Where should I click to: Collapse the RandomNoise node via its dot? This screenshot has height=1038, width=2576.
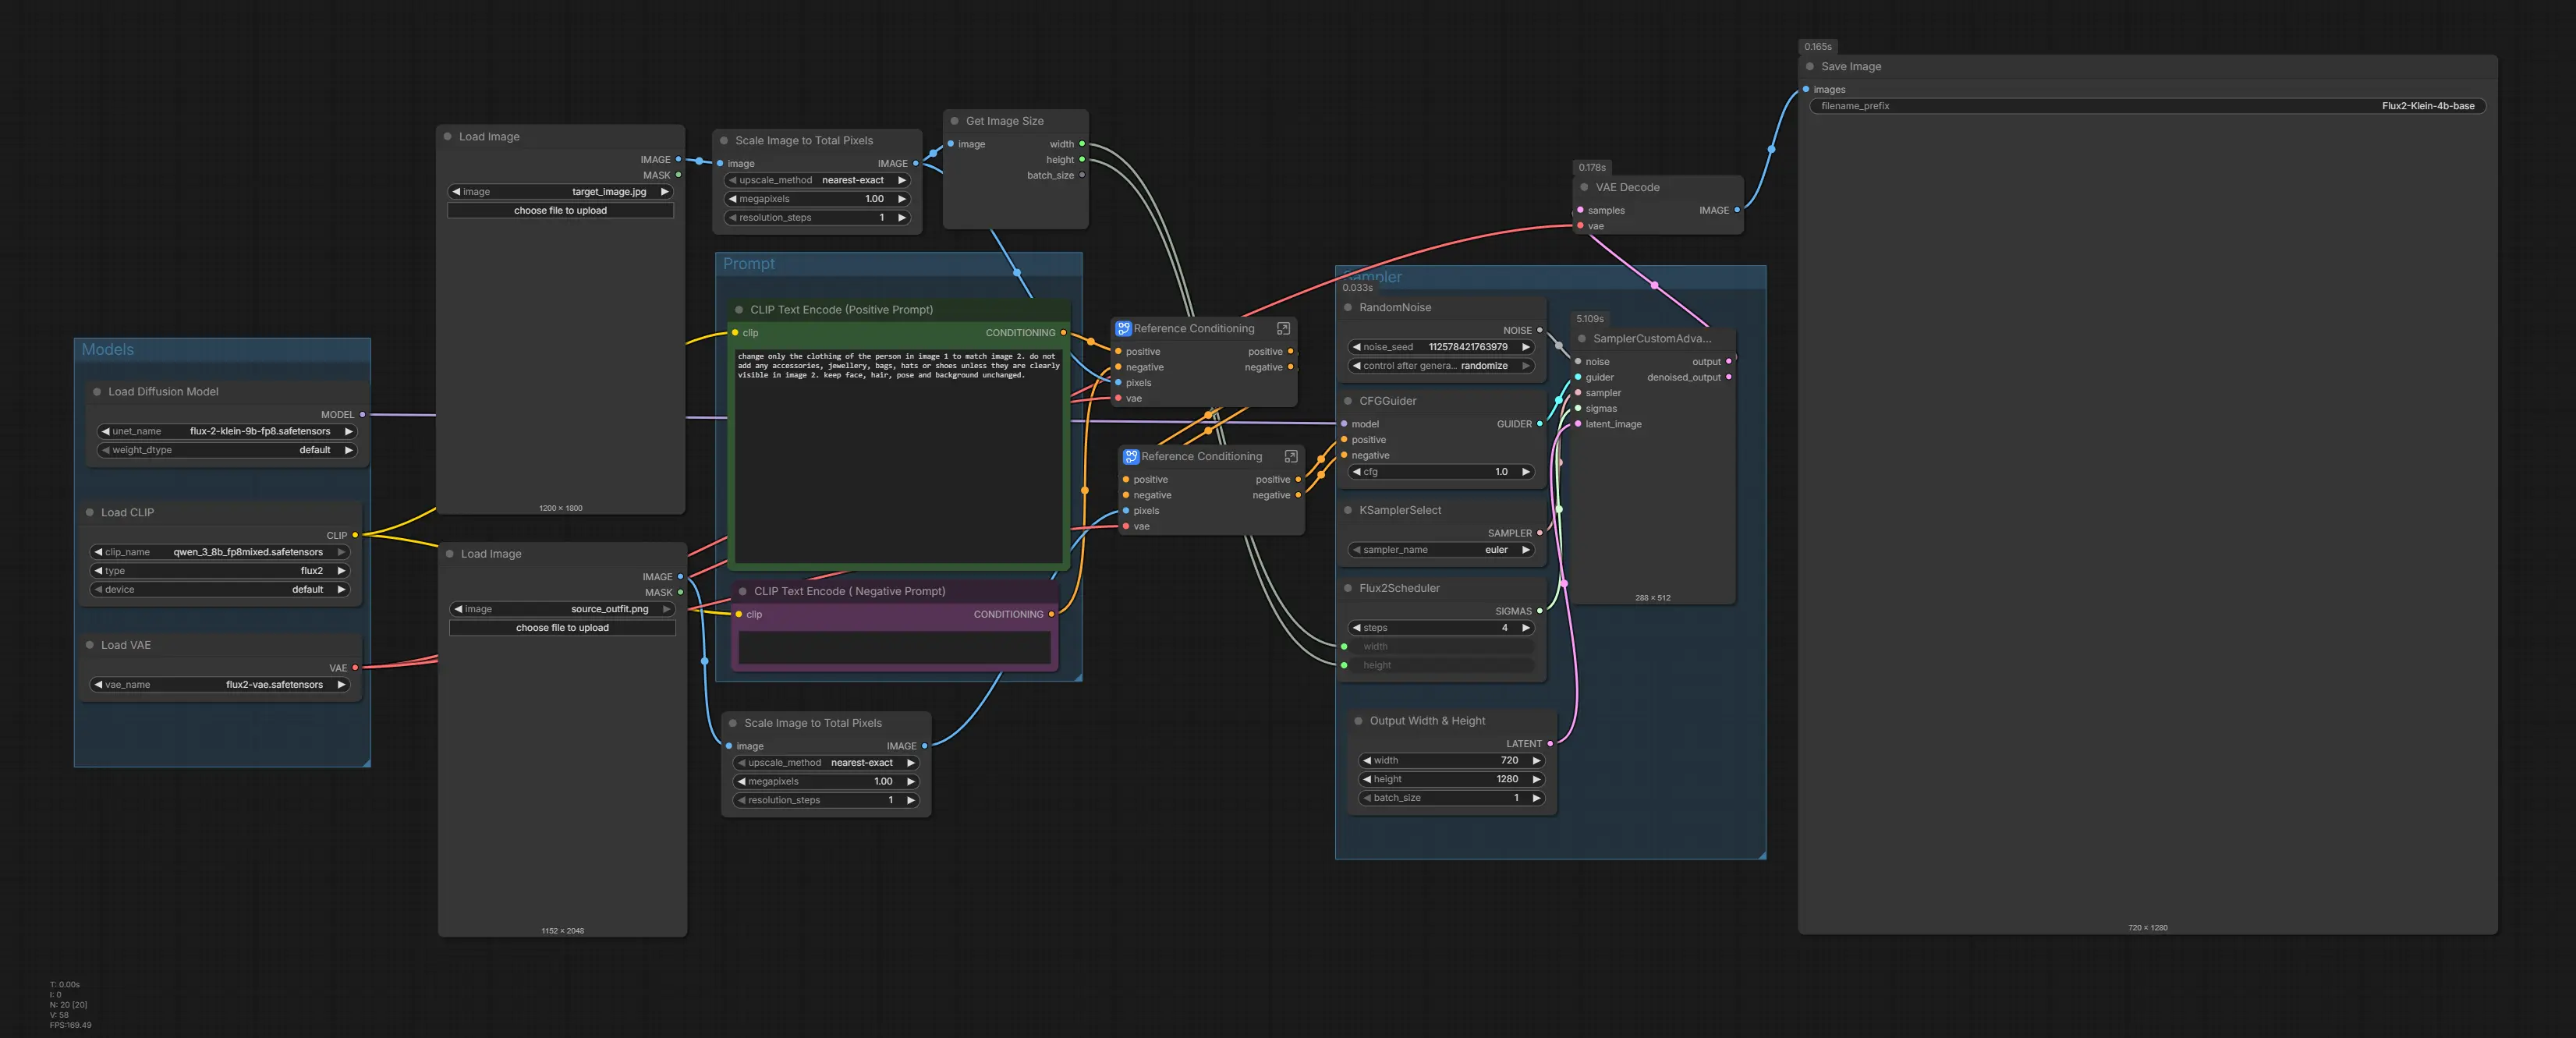point(1348,308)
